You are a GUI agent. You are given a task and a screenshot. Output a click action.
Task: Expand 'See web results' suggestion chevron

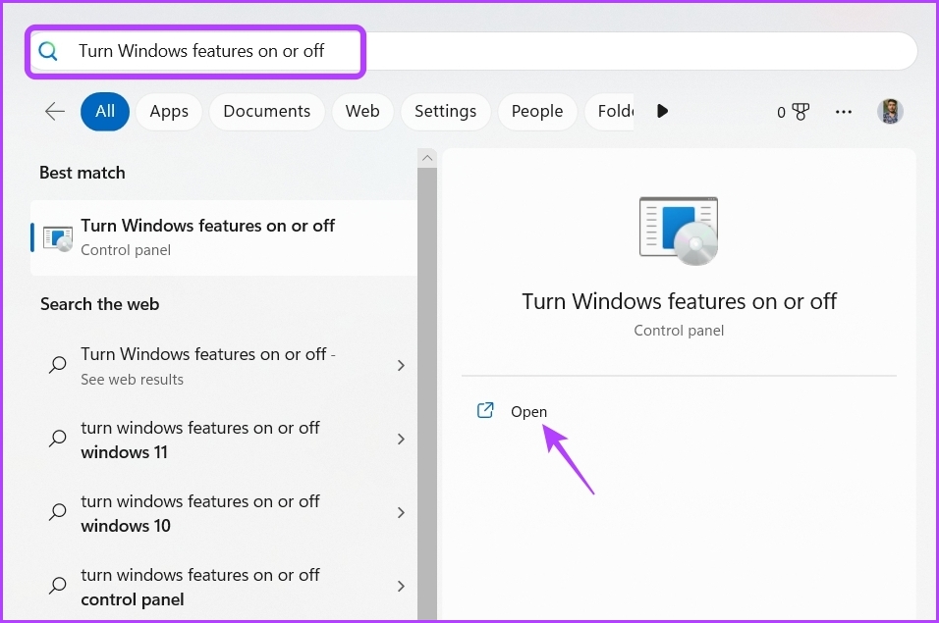[x=401, y=365]
